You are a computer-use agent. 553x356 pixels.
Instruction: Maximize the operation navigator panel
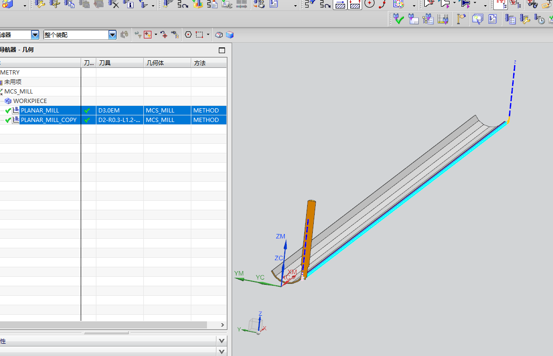222,50
